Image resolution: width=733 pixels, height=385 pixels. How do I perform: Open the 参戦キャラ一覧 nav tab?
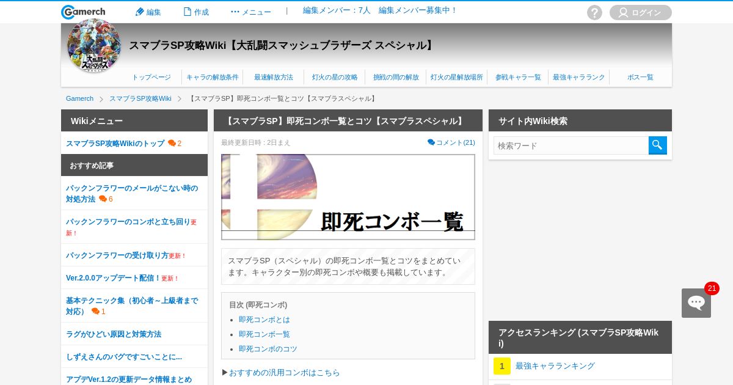(518, 77)
